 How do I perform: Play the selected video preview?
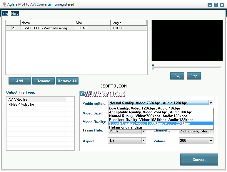(x=177, y=76)
